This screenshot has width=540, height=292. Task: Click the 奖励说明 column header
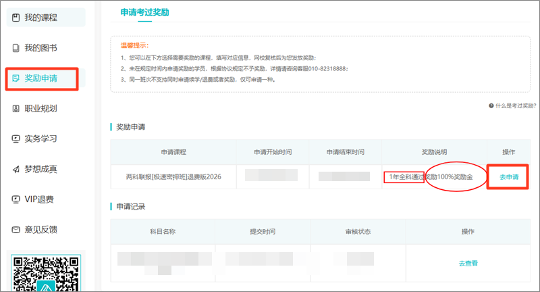click(x=434, y=152)
